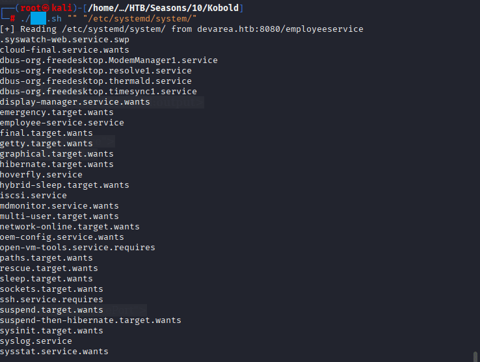Screen dimensions: 480x362
Task: Click the sysstat.service.wants entry
Action: click(54, 351)
